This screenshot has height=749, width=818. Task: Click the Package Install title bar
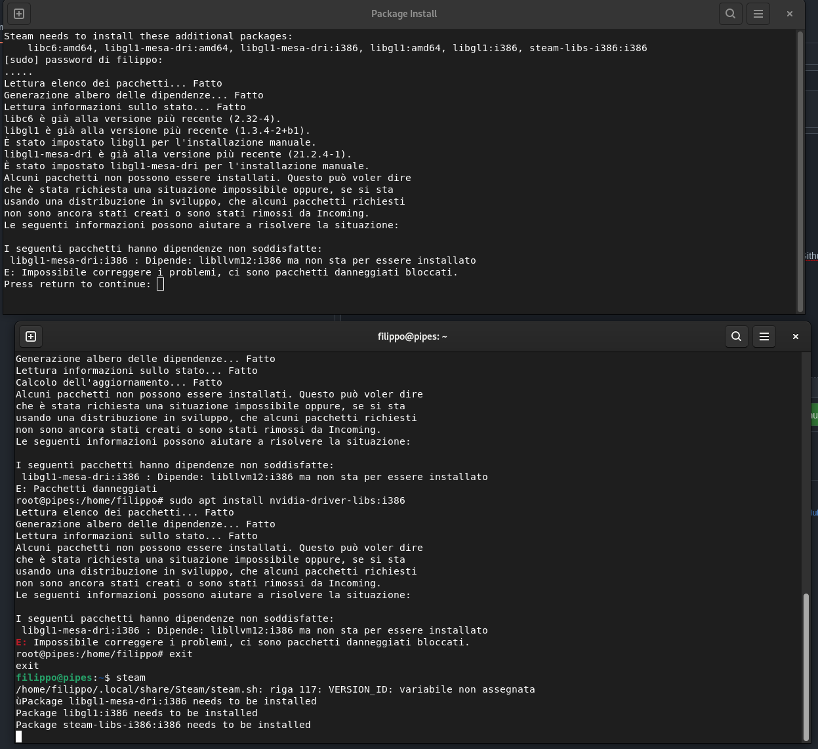[404, 13]
